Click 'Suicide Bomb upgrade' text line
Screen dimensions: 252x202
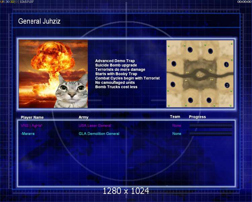click(x=116, y=65)
